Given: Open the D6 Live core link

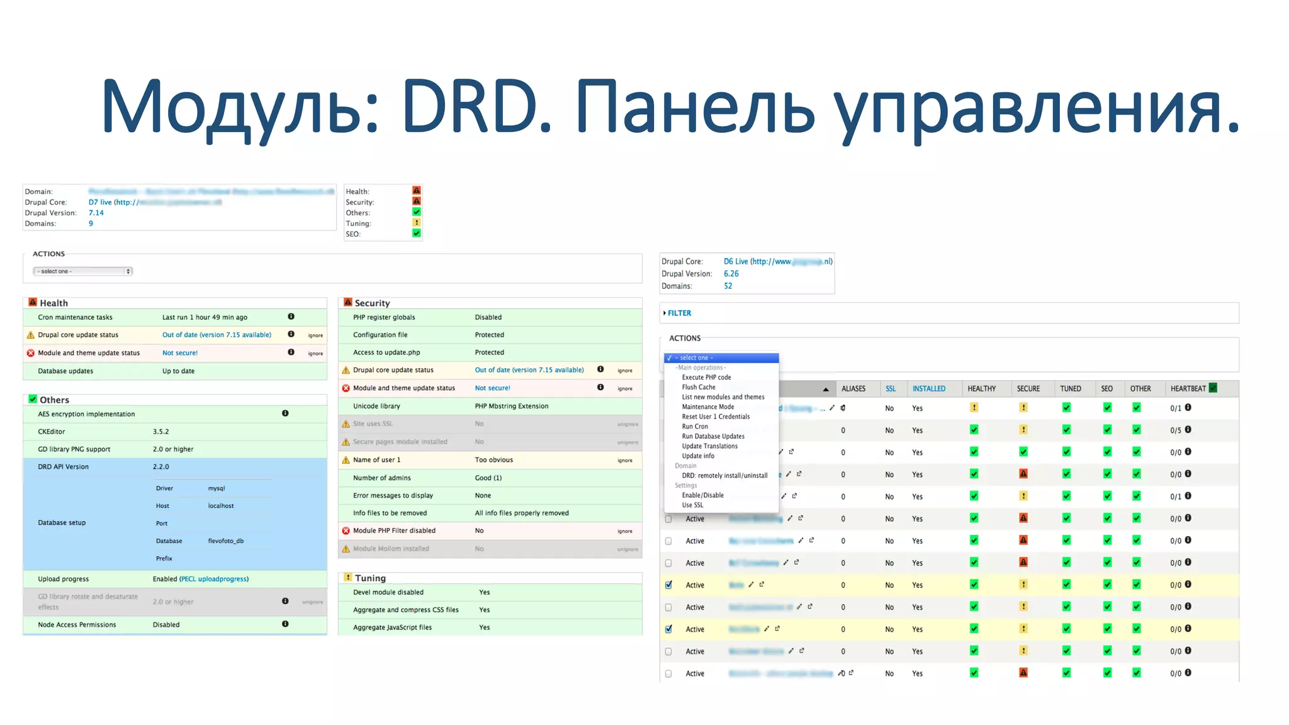Looking at the screenshot, I should pyautogui.click(x=778, y=261).
